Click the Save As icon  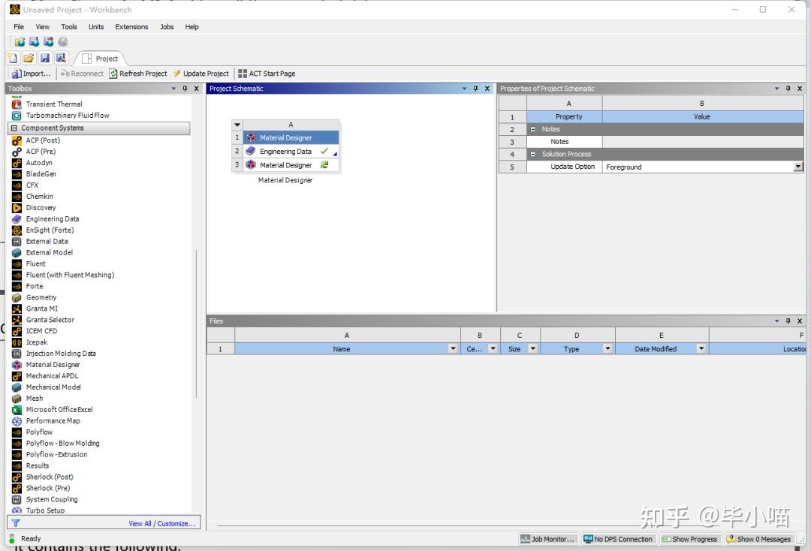61,58
